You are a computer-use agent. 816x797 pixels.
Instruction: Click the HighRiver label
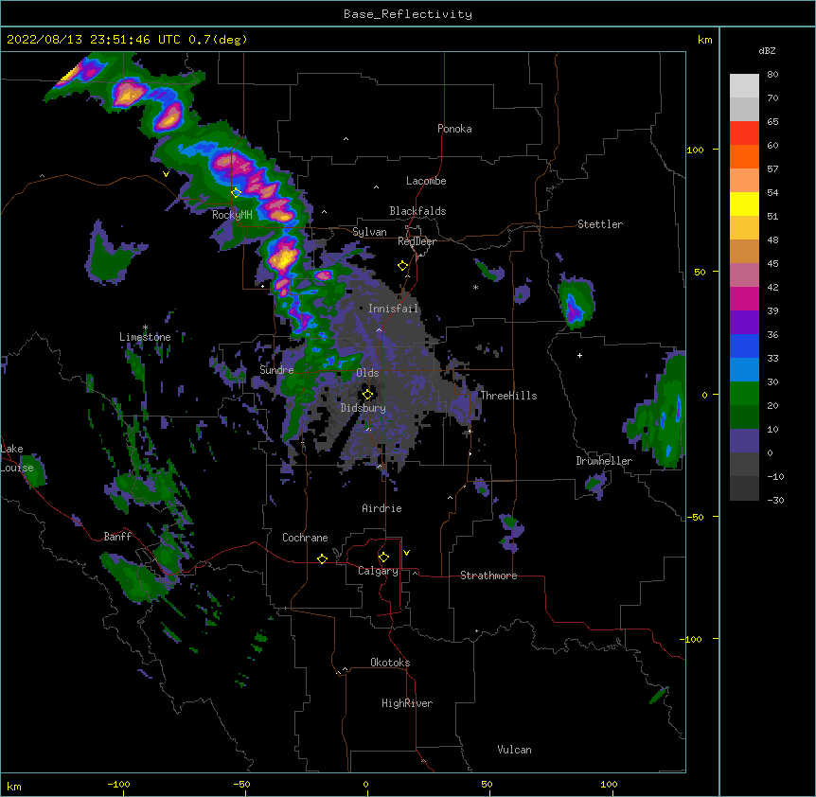(x=407, y=703)
